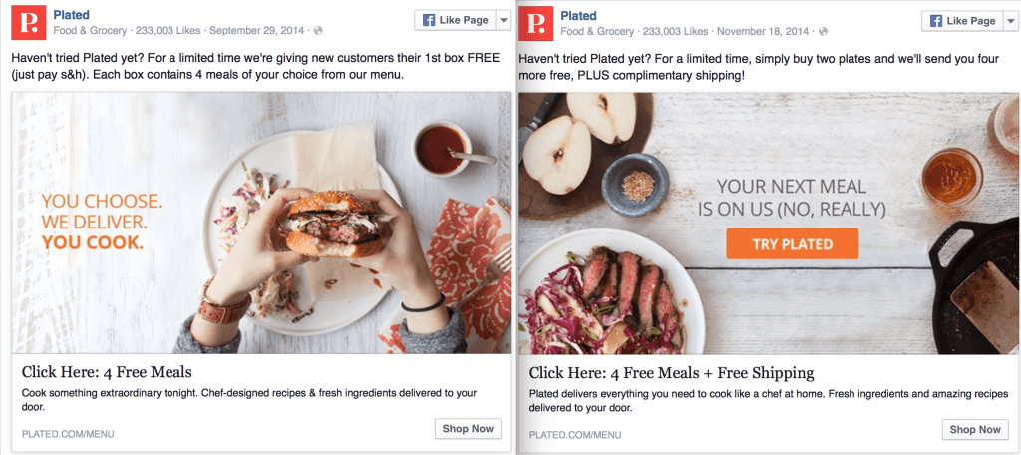Click the Plated logo icon in right ad

[536, 22]
